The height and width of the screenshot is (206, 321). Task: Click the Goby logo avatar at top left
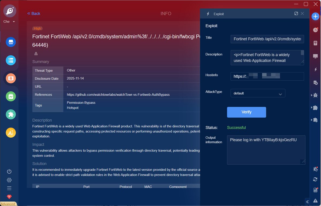point(10,11)
